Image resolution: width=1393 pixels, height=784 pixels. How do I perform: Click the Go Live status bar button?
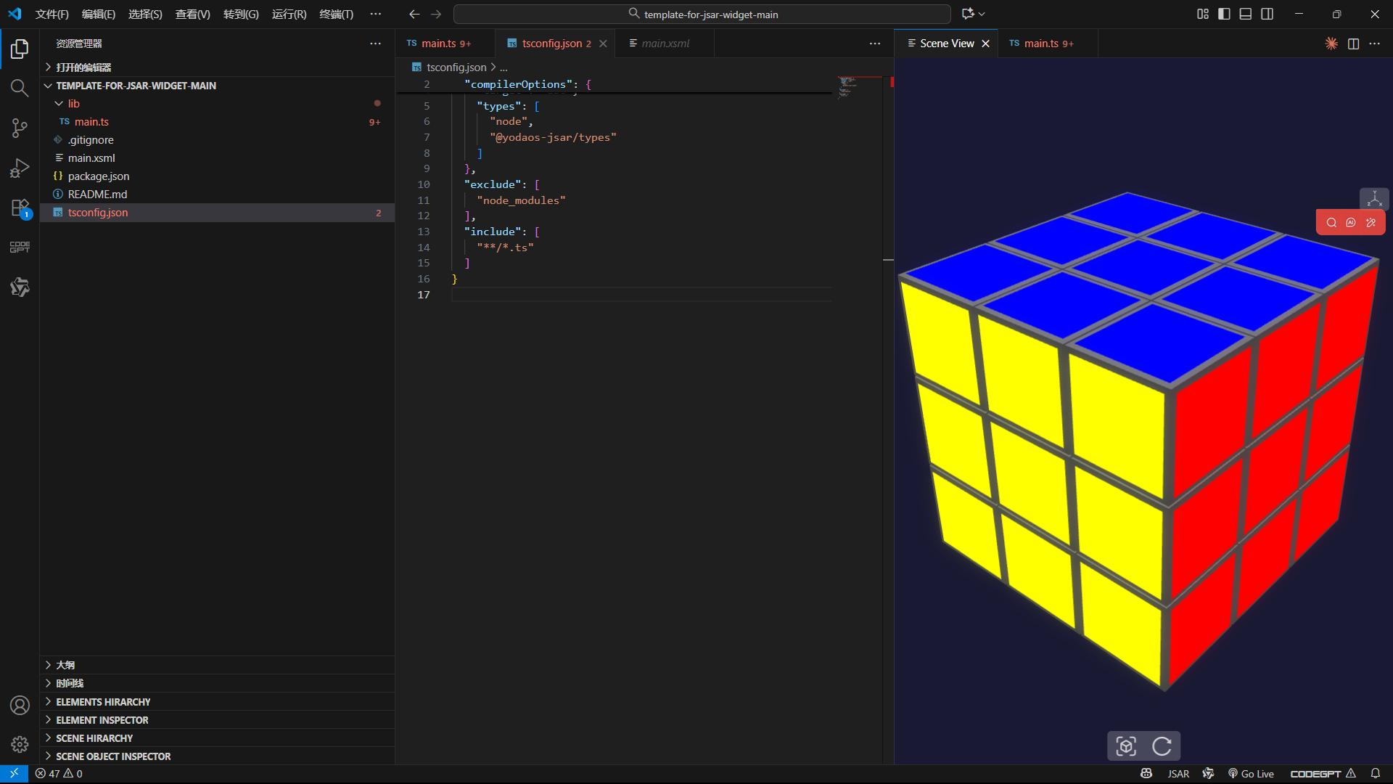pyautogui.click(x=1251, y=774)
